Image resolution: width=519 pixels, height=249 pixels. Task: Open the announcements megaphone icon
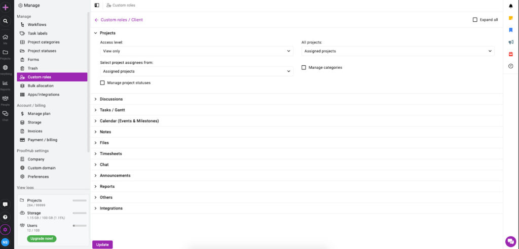pyautogui.click(x=511, y=42)
